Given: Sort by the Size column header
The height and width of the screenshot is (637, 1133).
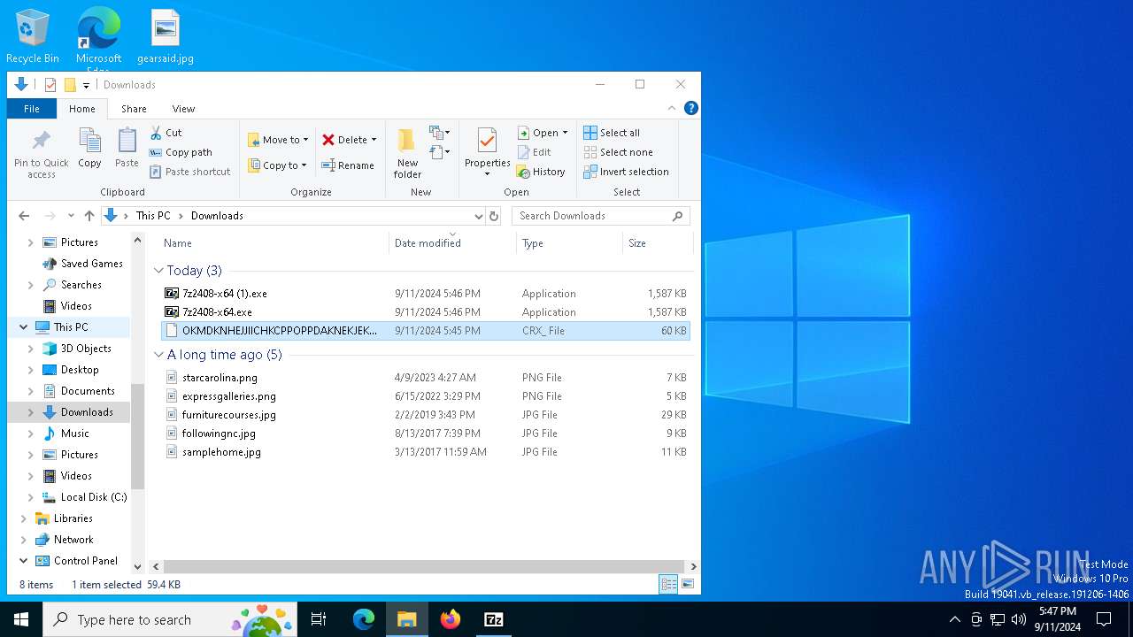Looking at the screenshot, I should click(658, 243).
